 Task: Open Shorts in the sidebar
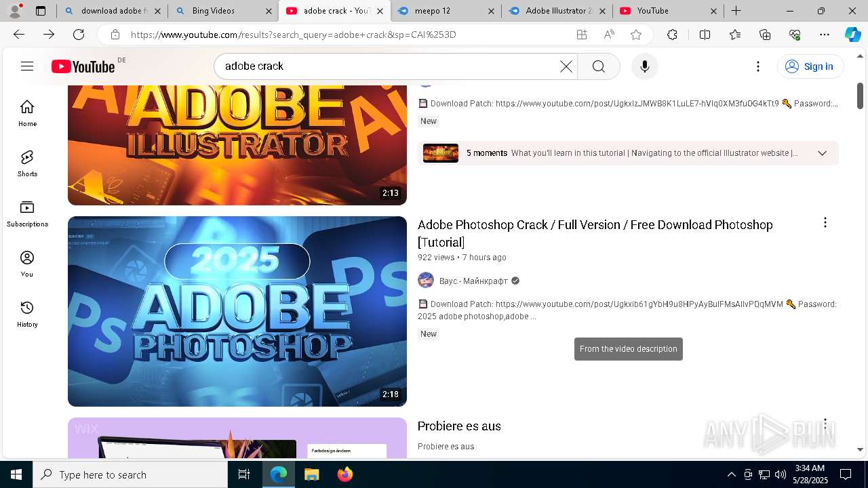pos(27,163)
